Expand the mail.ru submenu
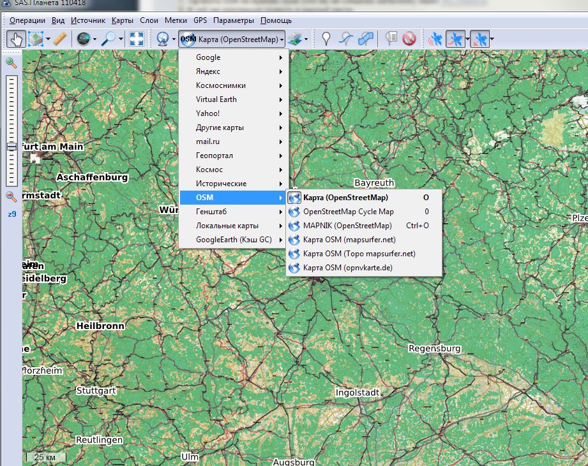The image size is (588, 466). click(234, 142)
